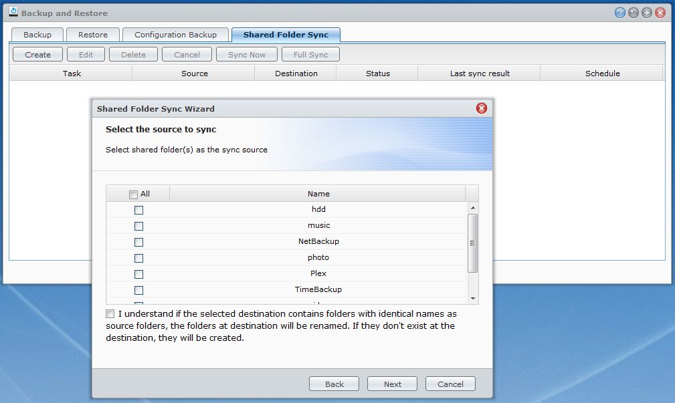Viewport: 675px width, 403px height.
Task: Maximize the Backup and Restore window
Action: pos(647,13)
